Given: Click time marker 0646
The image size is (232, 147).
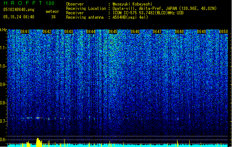Looking at the screenshot, I should point(135,32).
